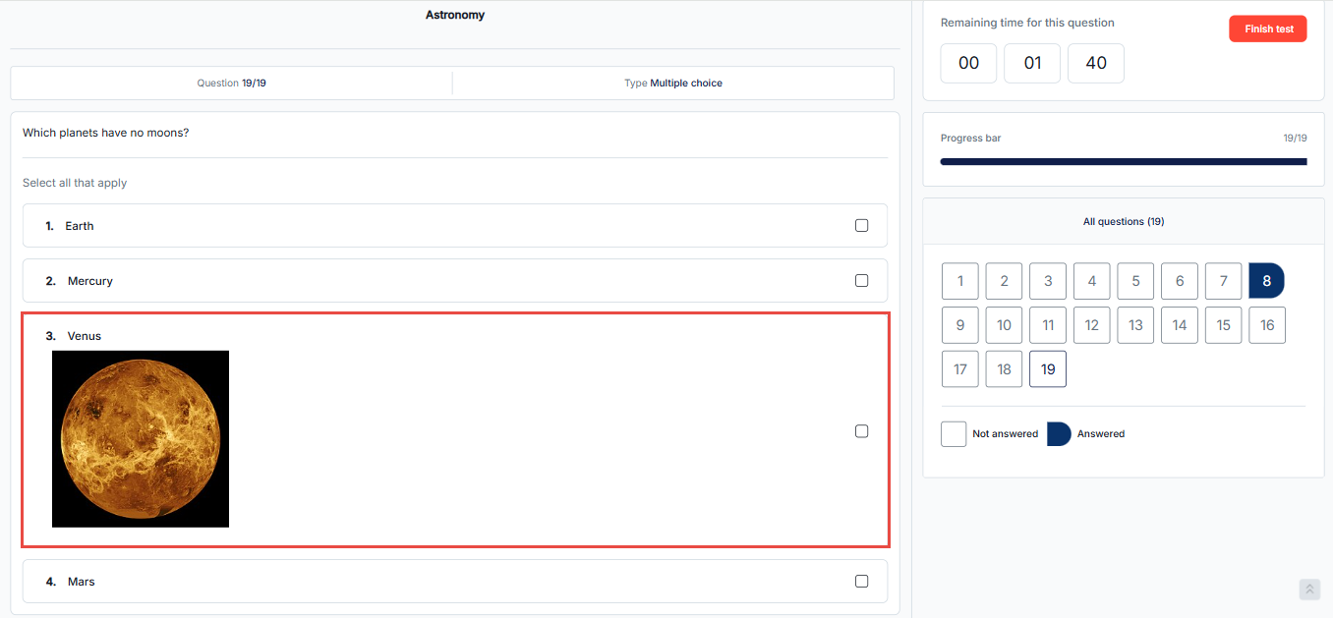This screenshot has width=1333, height=618.
Task: Jump to question 7
Action: [x=1223, y=281]
